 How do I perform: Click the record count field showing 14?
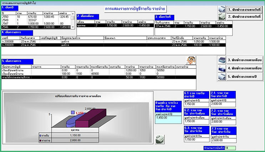coord(230,148)
